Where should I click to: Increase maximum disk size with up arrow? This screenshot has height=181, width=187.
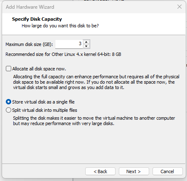pyautogui.click(x=86, y=42)
